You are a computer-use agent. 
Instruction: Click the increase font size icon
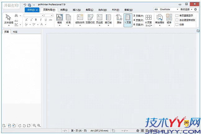26,20
